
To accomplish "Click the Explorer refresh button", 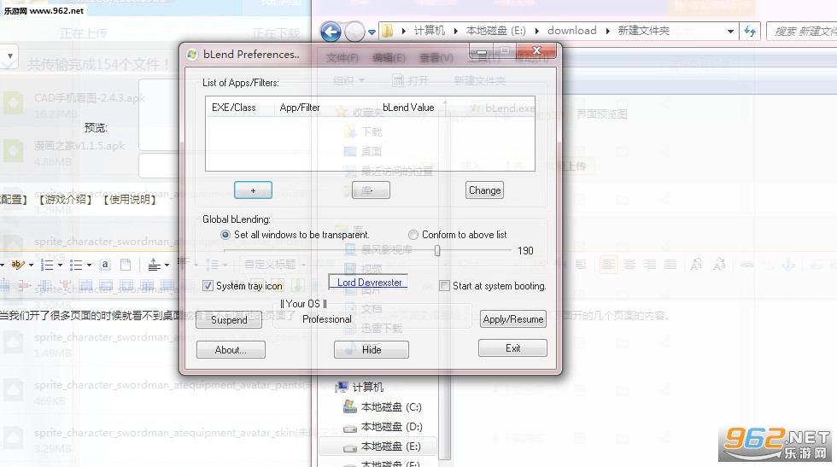I will 750,32.
